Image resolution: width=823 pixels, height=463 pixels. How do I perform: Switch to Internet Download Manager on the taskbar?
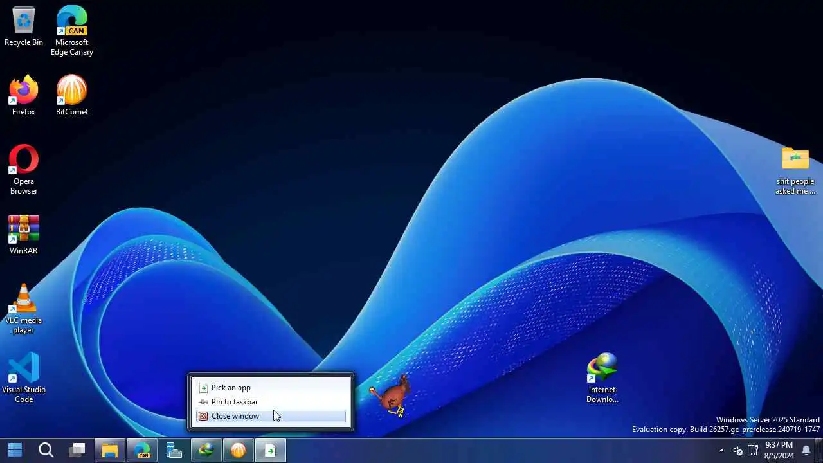[x=206, y=450]
